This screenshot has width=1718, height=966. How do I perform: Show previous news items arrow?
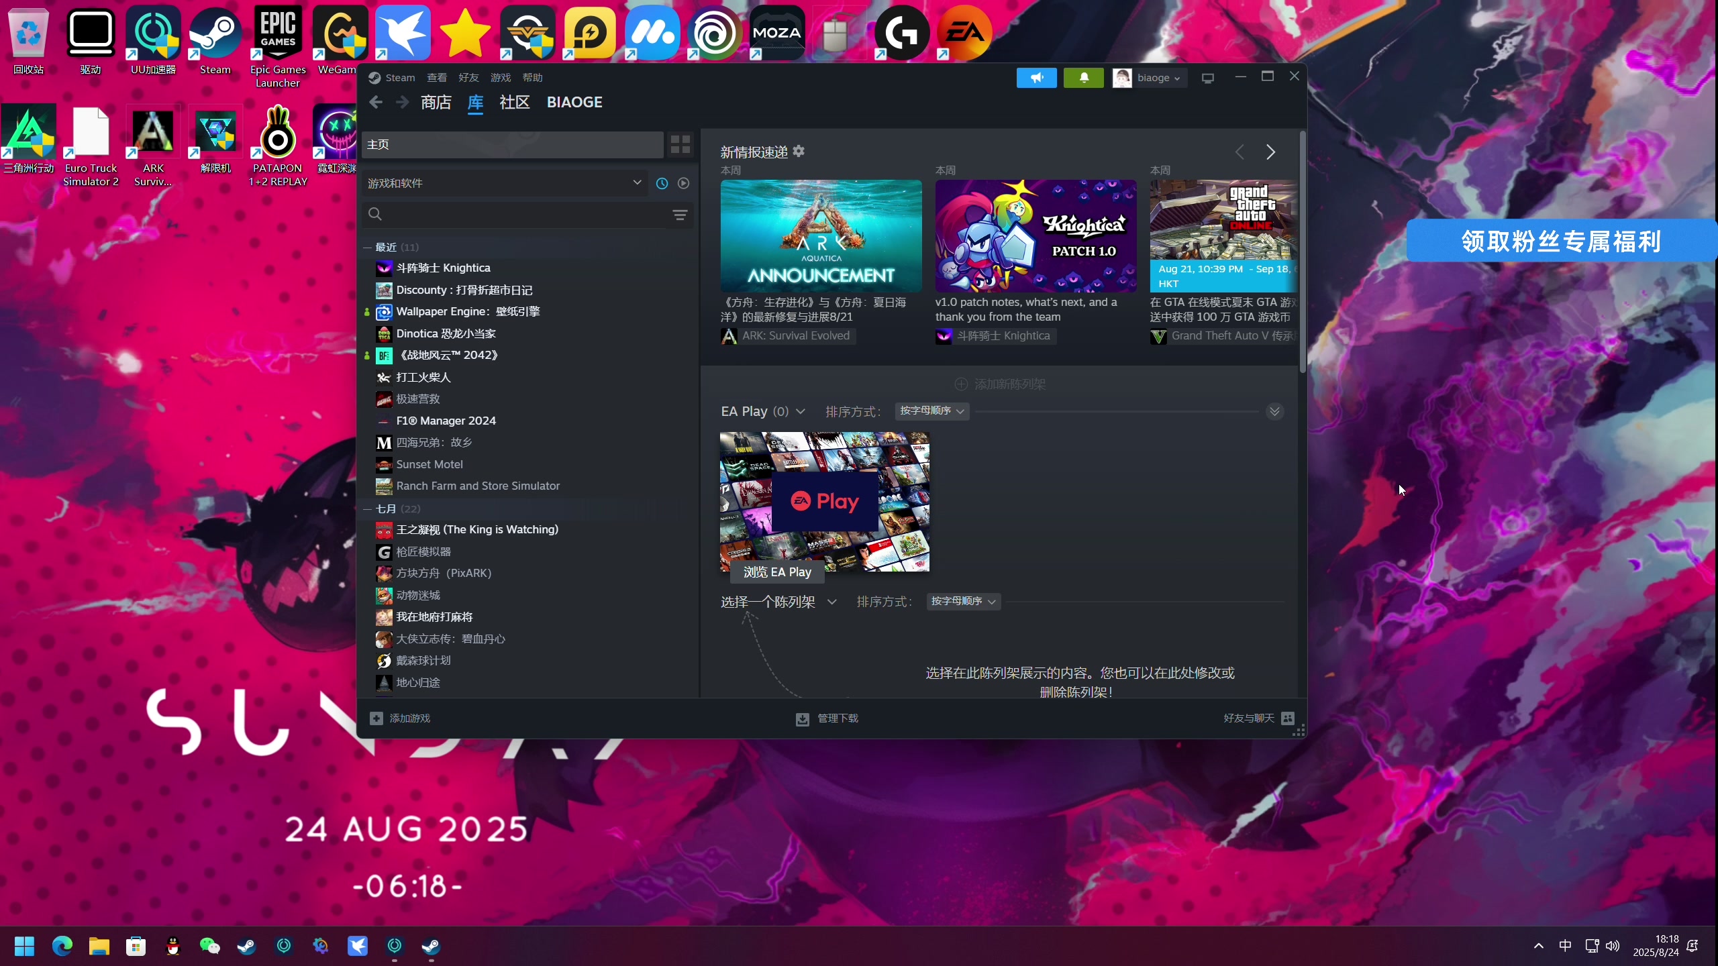(1240, 152)
